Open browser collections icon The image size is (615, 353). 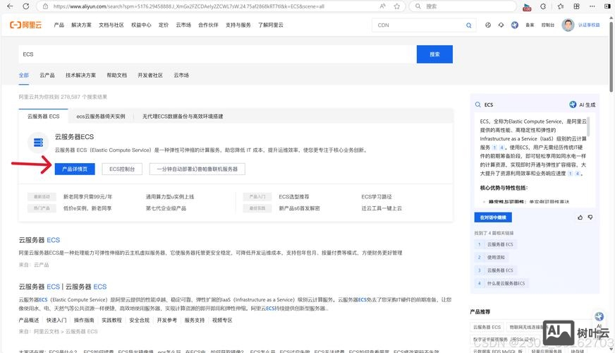pyautogui.click(x=577, y=6)
